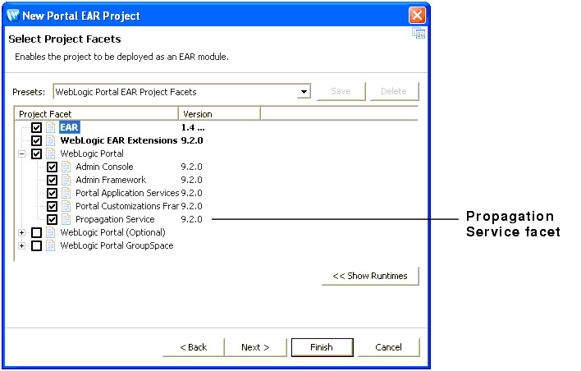Uncheck the Admin Framework checkbox
The height and width of the screenshot is (371, 581).
pos(52,180)
